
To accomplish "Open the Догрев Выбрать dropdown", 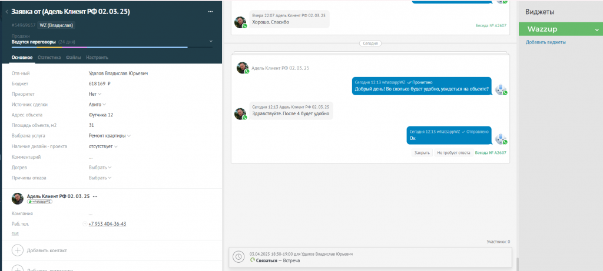I will 100,168.
